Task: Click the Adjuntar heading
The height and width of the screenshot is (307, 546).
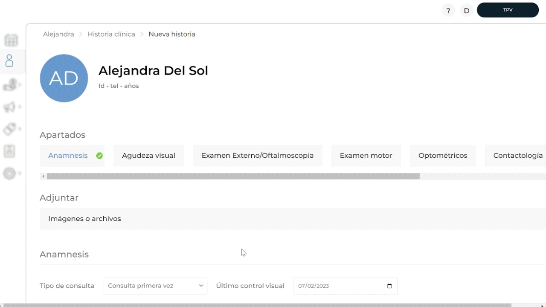Action: point(59,198)
